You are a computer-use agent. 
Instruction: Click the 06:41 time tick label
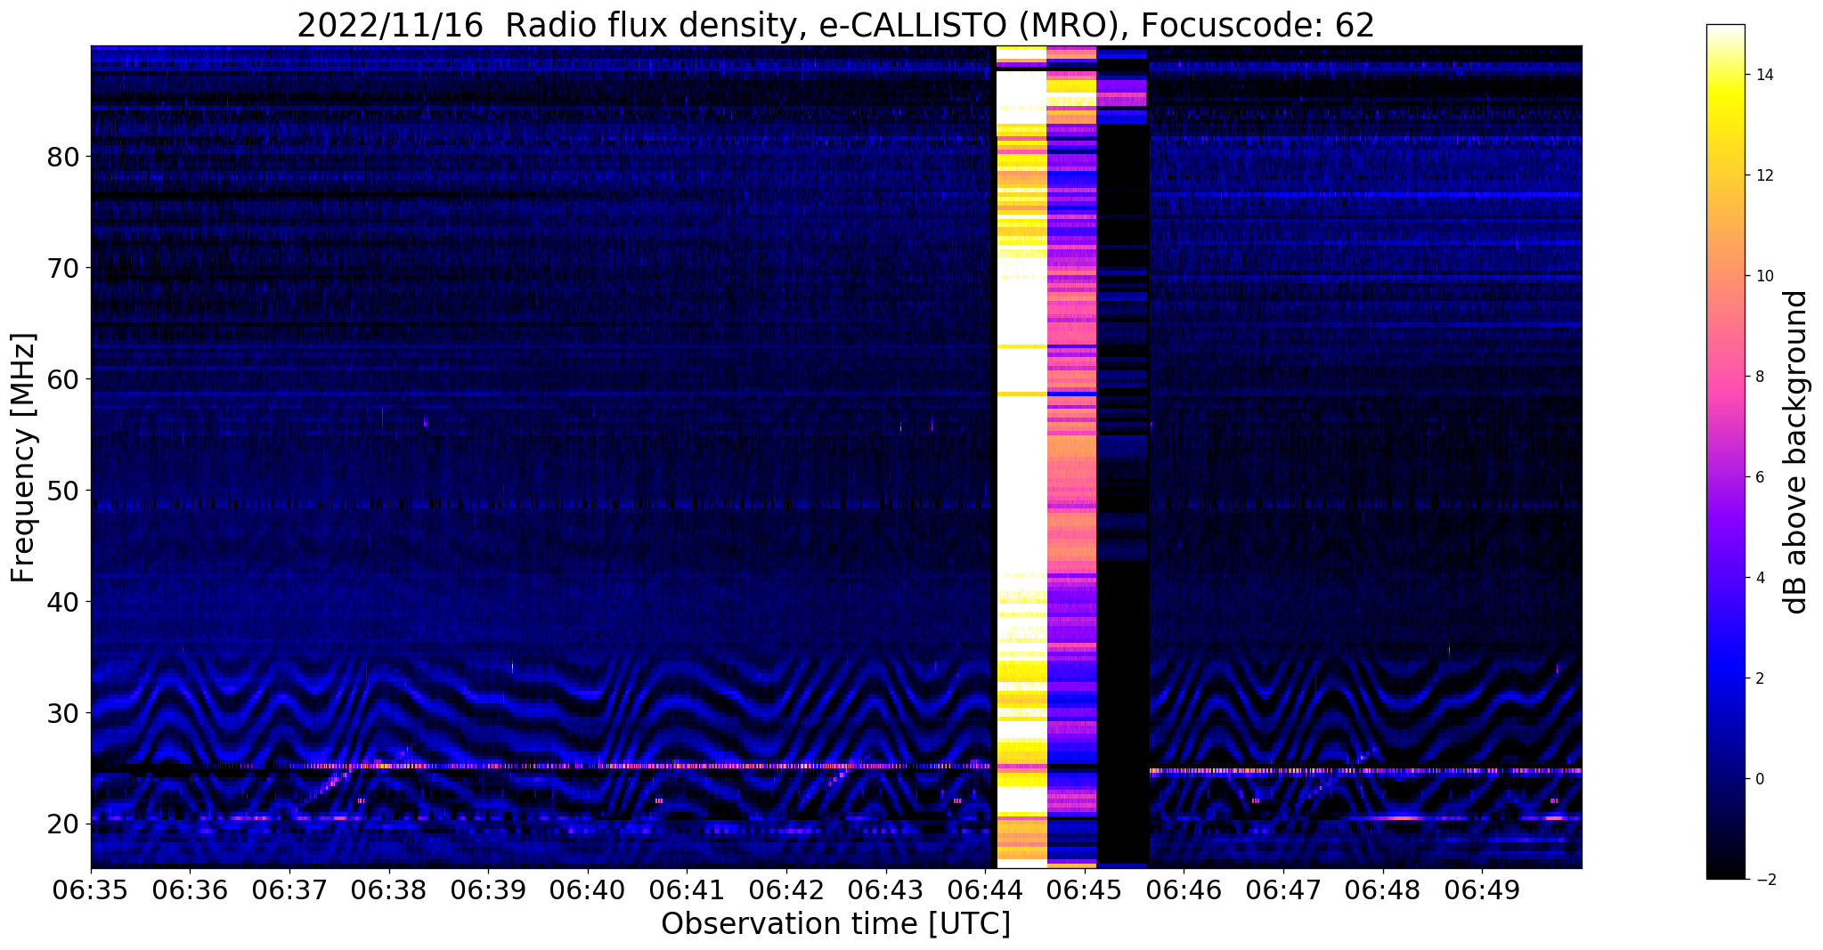click(x=687, y=890)
